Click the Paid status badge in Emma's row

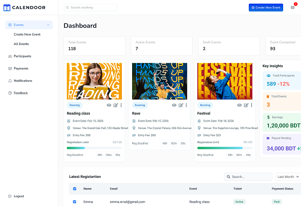[x=277, y=202]
